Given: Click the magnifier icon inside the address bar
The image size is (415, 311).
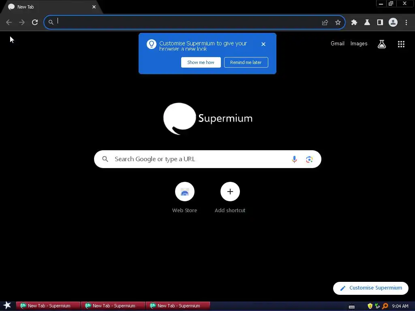Looking at the screenshot, I should tap(51, 22).
